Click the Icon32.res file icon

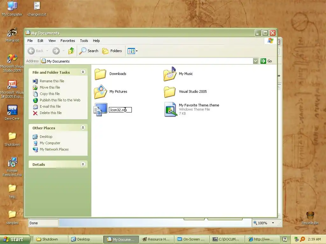coord(100,110)
